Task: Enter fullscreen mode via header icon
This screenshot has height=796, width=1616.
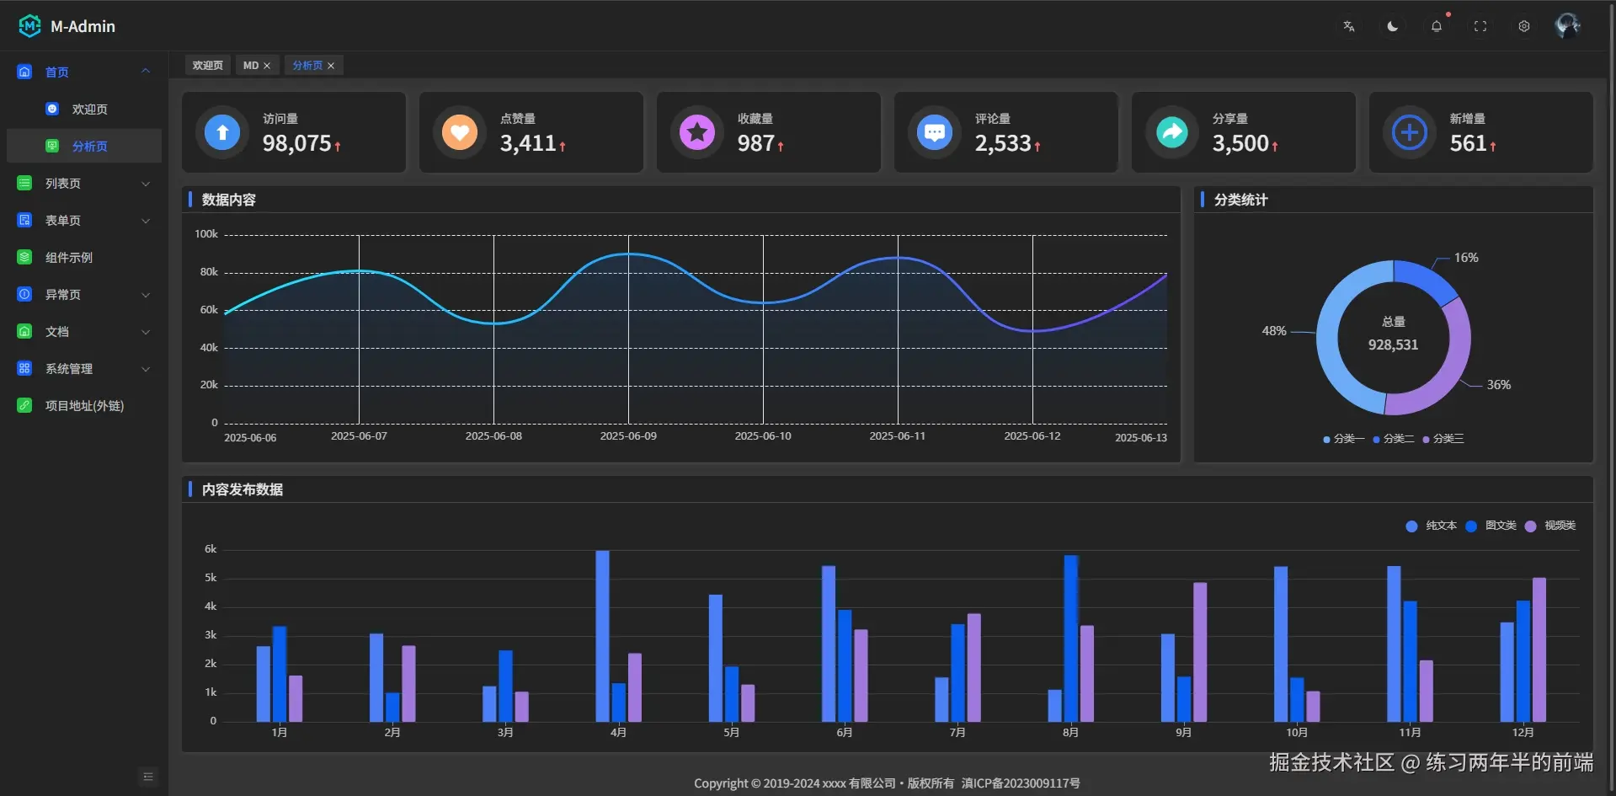Action: 1480,26
